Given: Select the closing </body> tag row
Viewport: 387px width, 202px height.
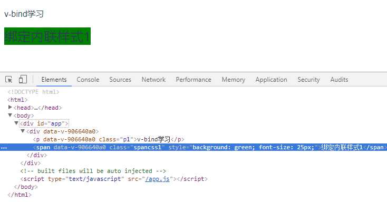Looking at the screenshot, I should [26, 187].
